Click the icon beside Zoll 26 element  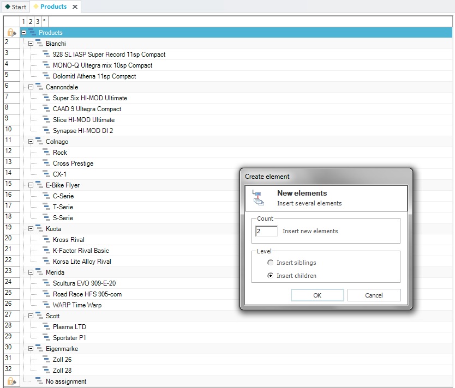coord(46,359)
